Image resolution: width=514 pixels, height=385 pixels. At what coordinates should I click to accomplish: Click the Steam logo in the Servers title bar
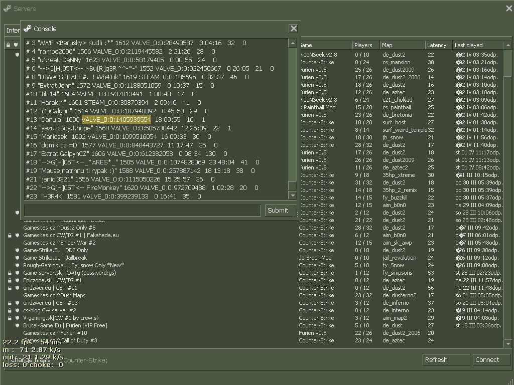[7, 8]
